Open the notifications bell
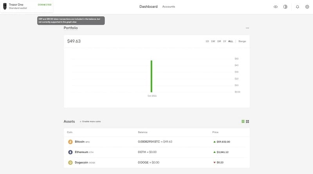The height and width of the screenshot is (174, 313). [297, 7]
